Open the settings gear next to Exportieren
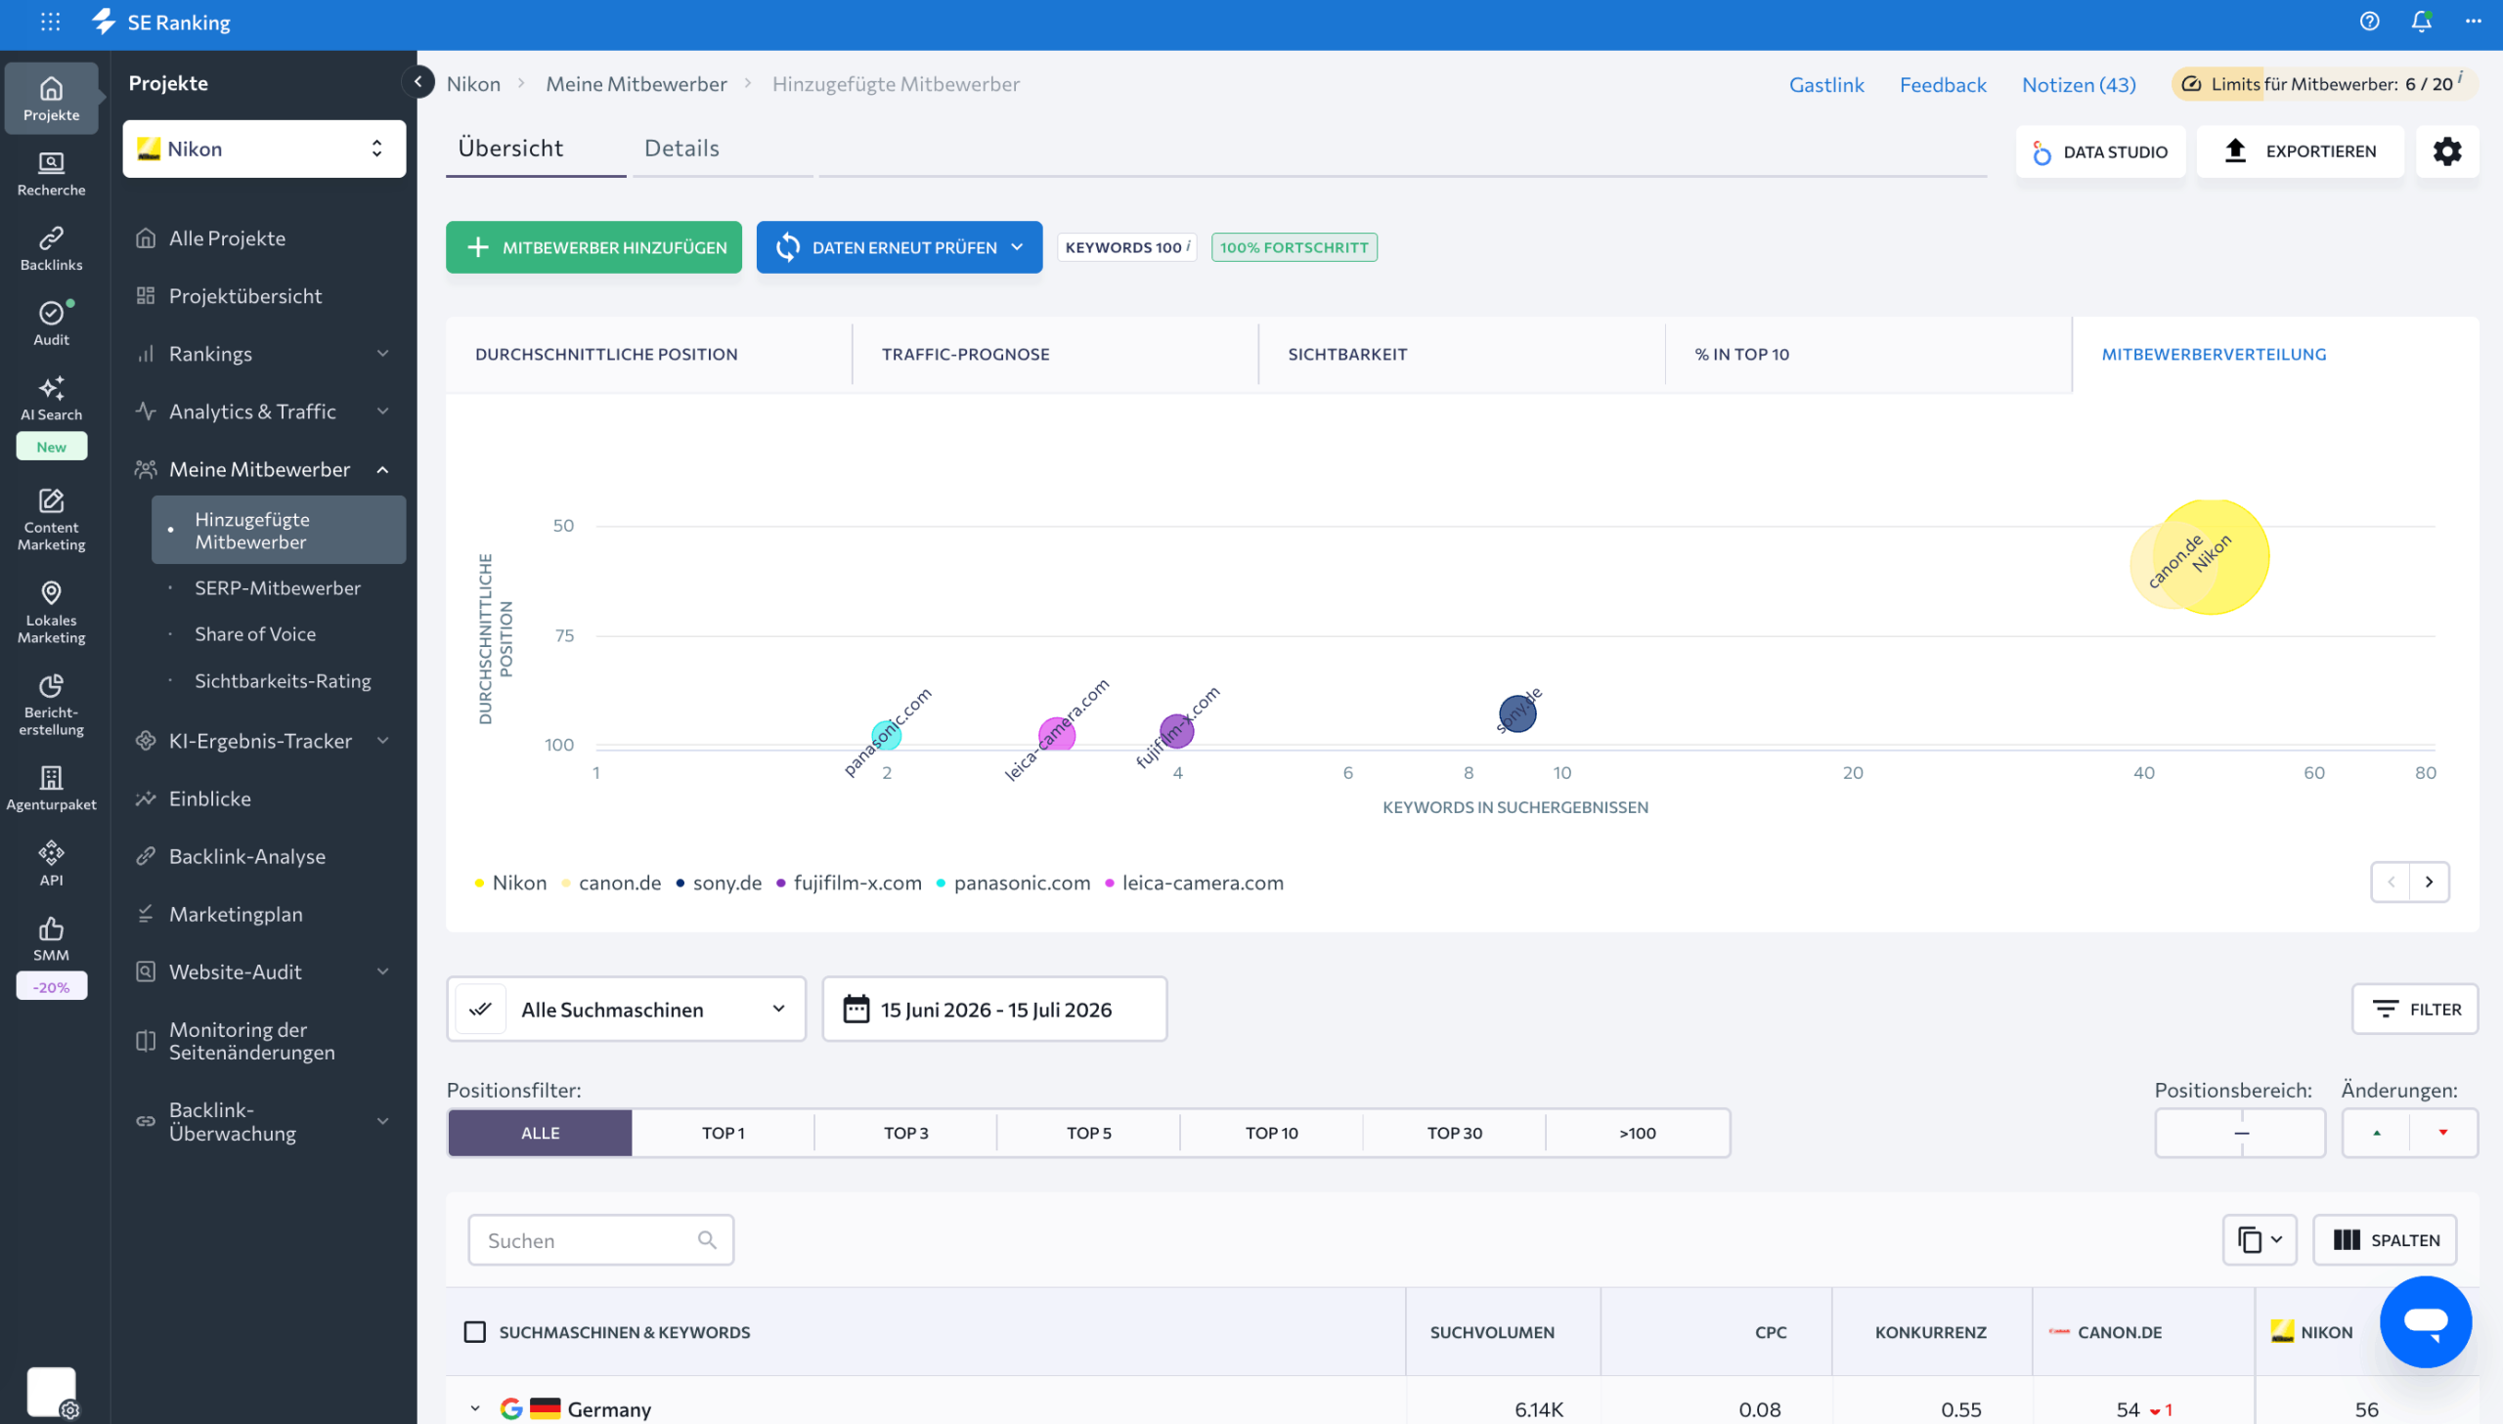Image resolution: width=2503 pixels, height=1424 pixels. click(x=2446, y=151)
